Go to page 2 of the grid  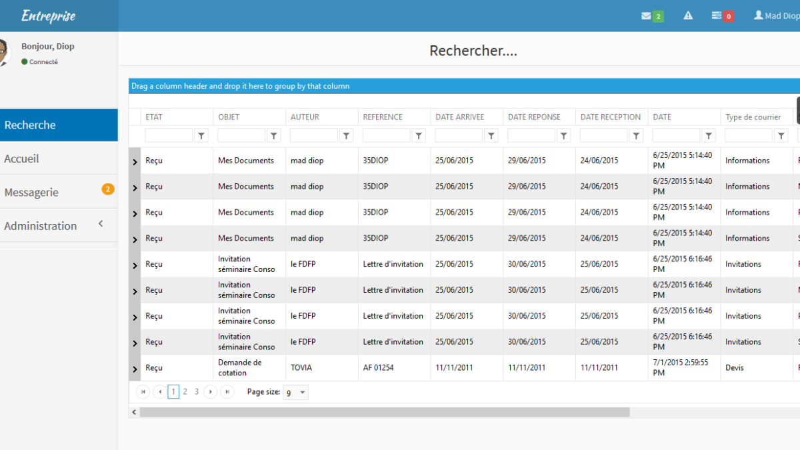(x=185, y=392)
